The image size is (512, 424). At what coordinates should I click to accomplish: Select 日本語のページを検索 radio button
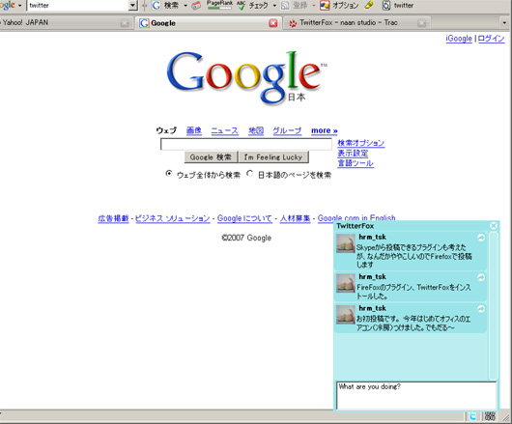pyautogui.click(x=250, y=173)
